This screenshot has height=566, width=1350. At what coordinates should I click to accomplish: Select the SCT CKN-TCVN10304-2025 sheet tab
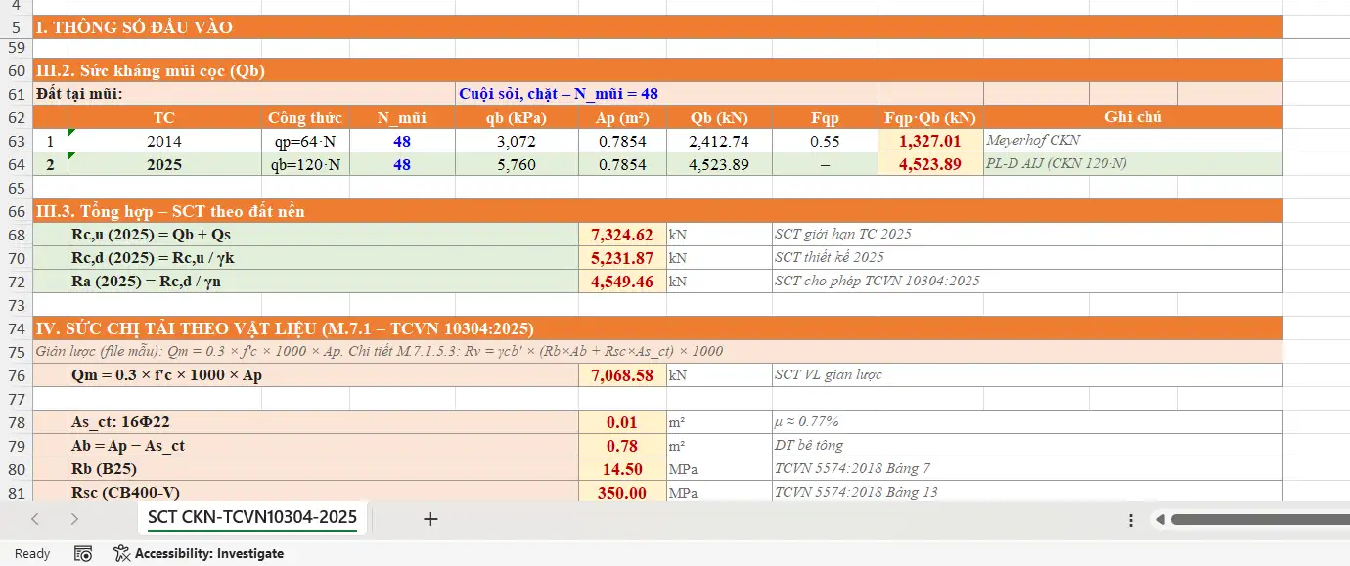[251, 517]
